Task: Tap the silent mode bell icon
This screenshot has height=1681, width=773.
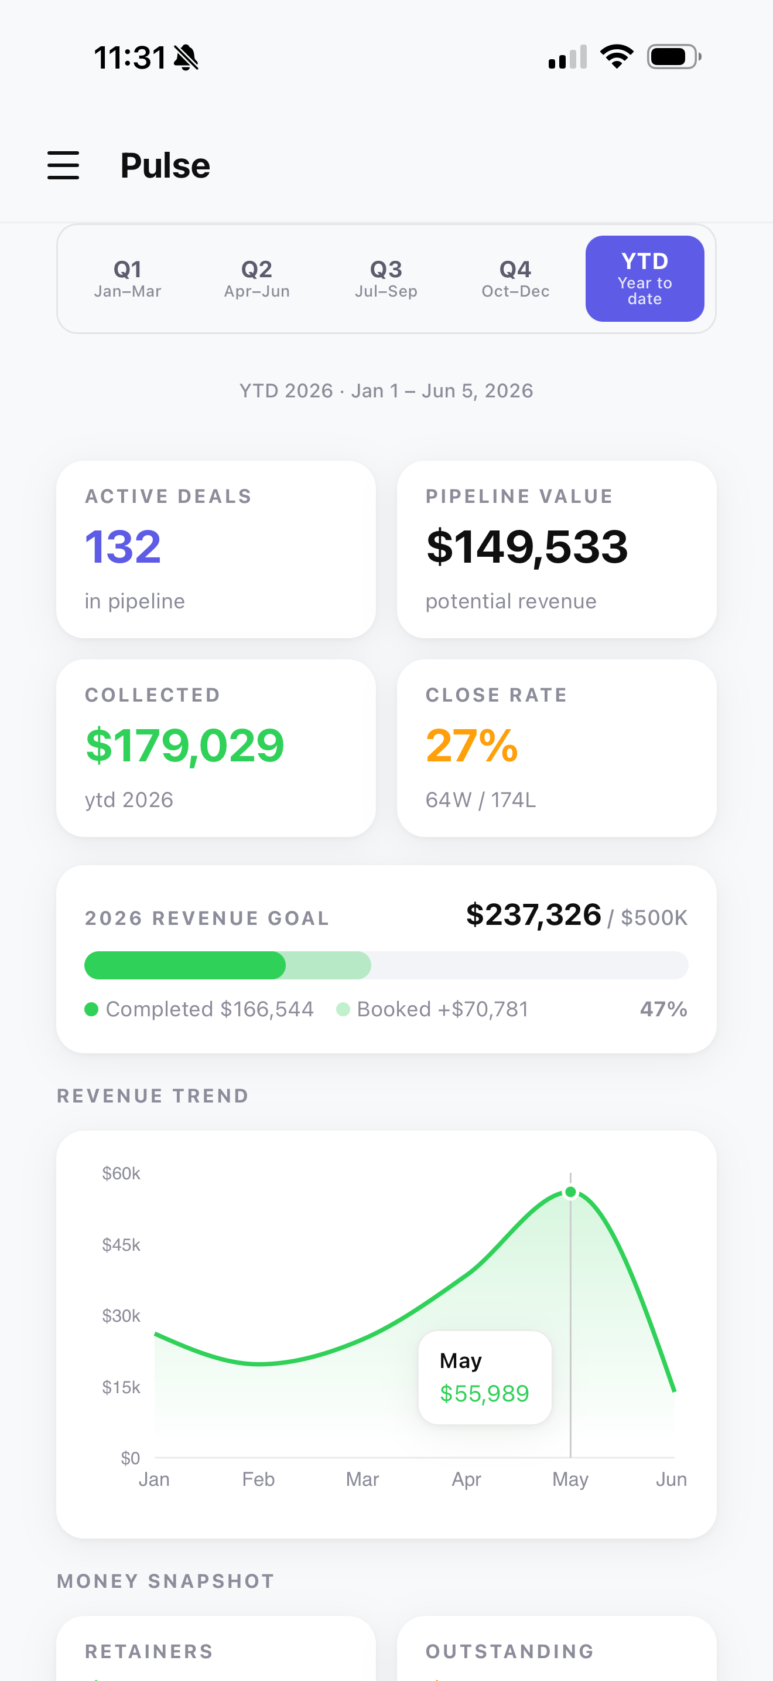Action: (x=186, y=57)
